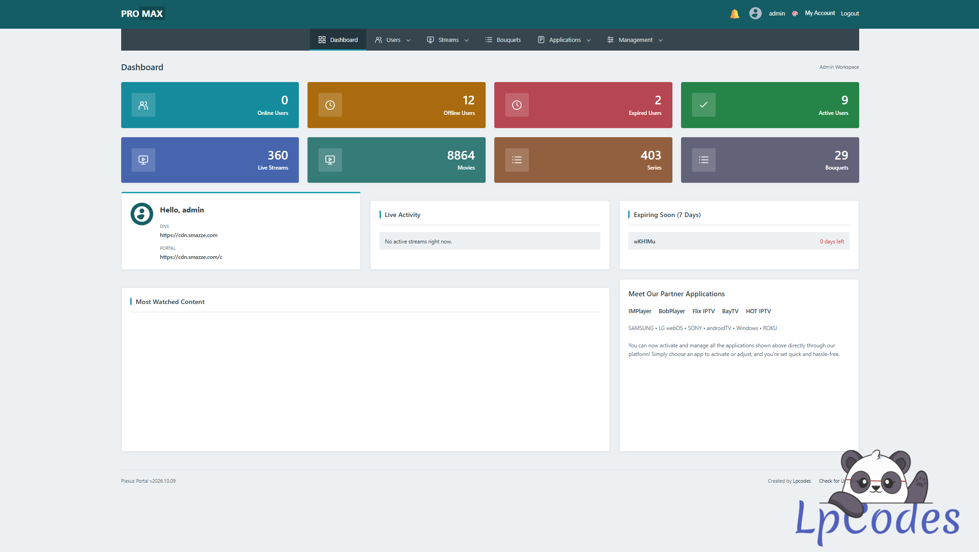This screenshot has width=979, height=552.
Task: Click the Offline Users clock icon
Action: [x=330, y=105]
